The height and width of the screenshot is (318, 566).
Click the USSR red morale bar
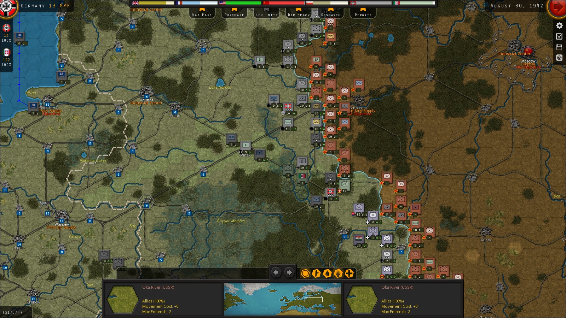[x=284, y=3]
